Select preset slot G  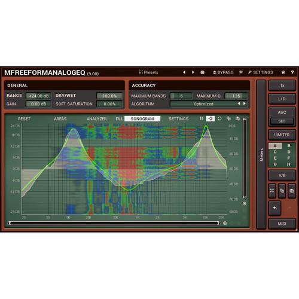click(275, 164)
